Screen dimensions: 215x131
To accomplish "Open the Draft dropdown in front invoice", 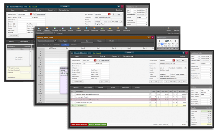I will point(102,56).
